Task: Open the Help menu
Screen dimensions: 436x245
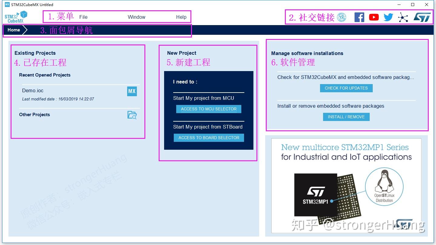Action: click(x=181, y=17)
